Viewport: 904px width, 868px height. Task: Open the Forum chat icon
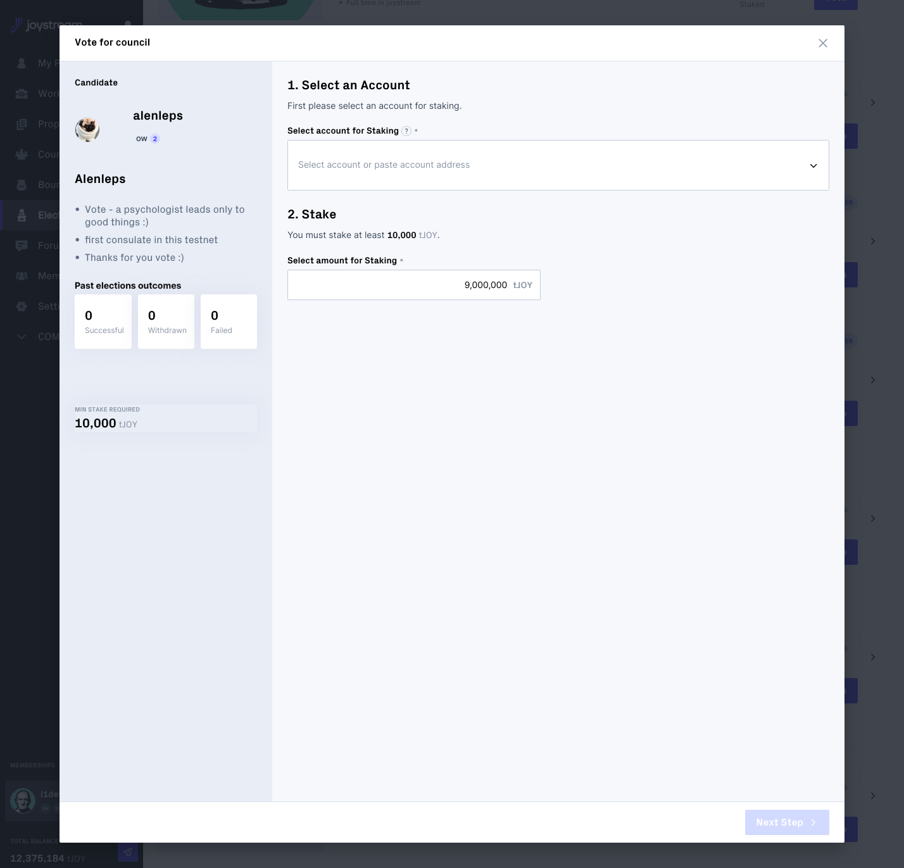(x=22, y=245)
